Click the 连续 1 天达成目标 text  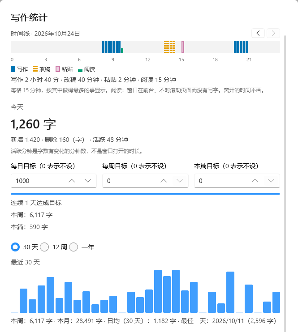[x=36, y=203]
